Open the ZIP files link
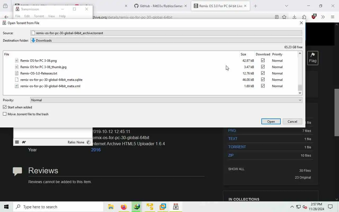Viewport: 339px width, 212px height. tap(231, 155)
